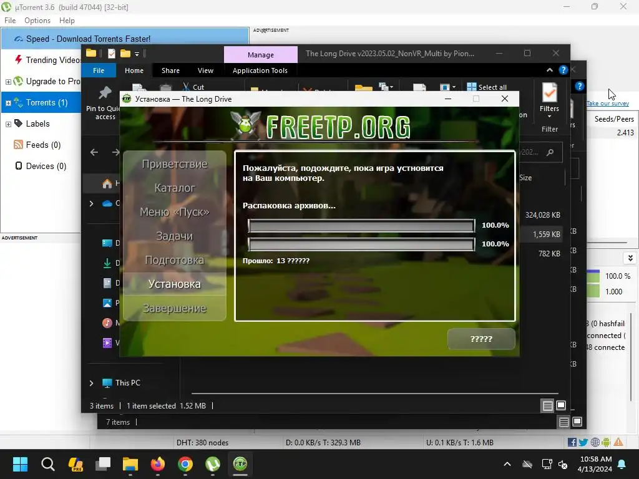639x479 pixels.
Task: Click Select all in Explorer ribbon
Action: [487, 87]
